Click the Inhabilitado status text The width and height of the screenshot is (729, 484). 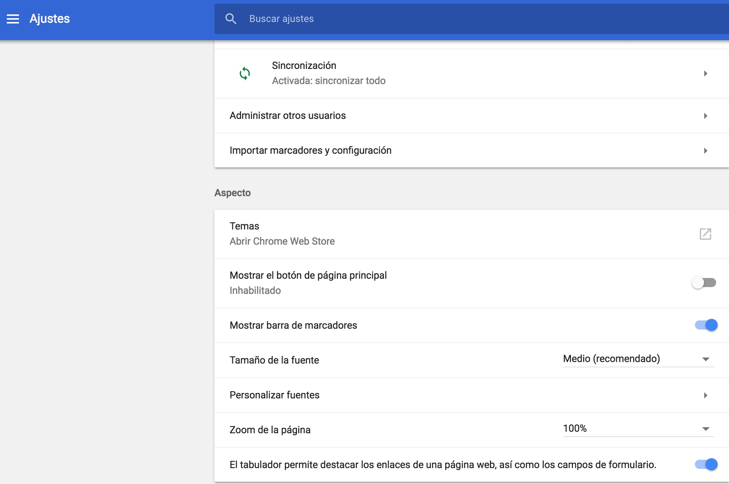tap(255, 290)
